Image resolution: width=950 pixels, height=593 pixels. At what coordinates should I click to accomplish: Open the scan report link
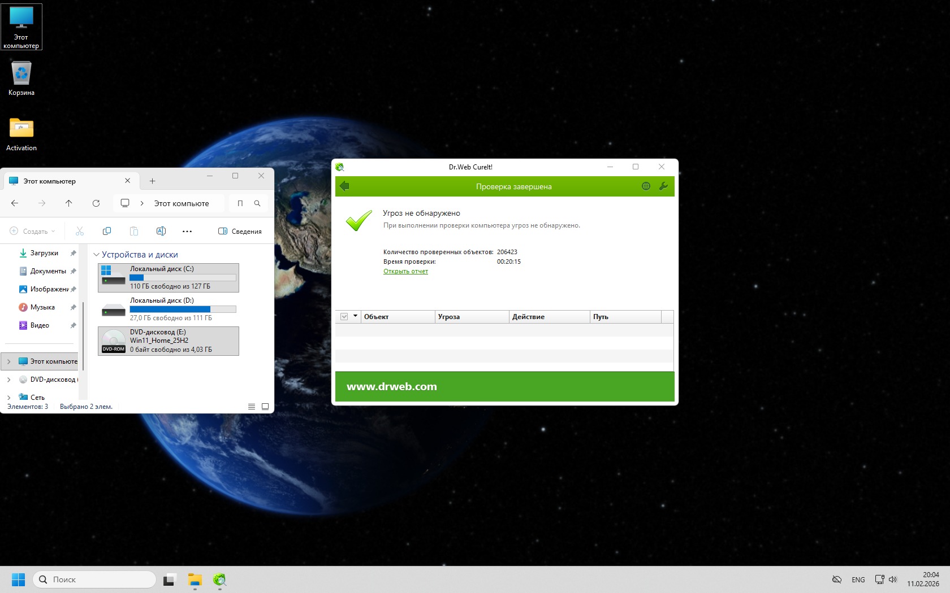(405, 271)
